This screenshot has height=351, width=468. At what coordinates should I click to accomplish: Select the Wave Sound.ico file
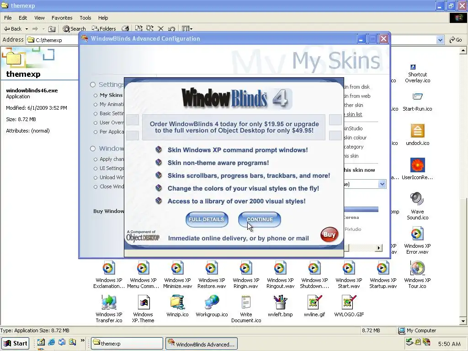tap(417, 206)
